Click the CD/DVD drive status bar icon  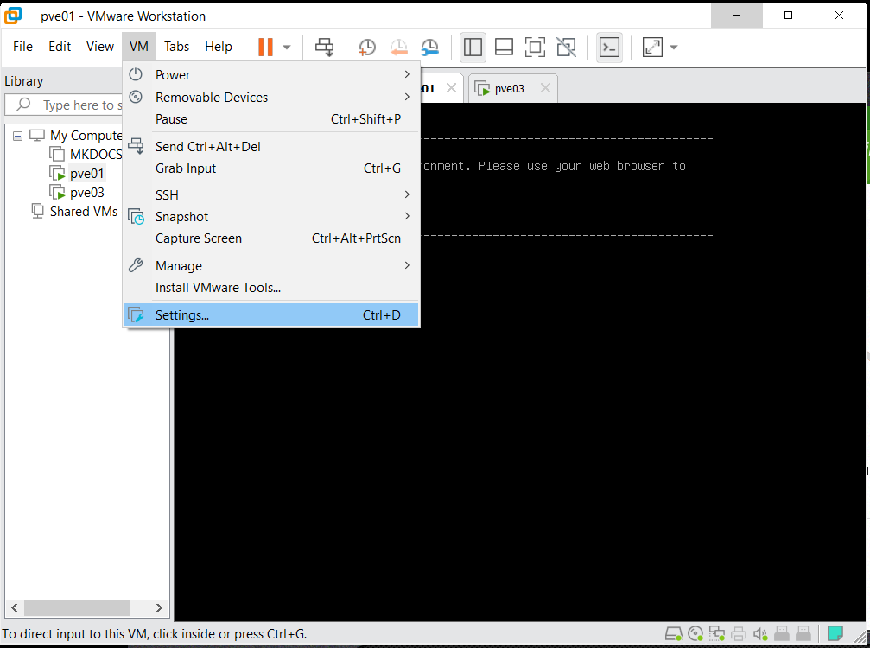pos(695,633)
